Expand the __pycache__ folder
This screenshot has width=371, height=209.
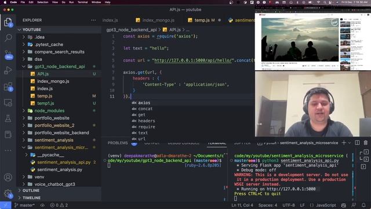click(27, 155)
